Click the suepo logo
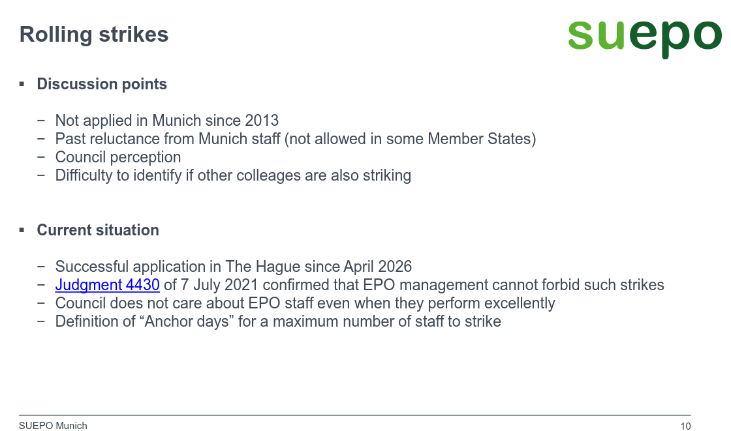This screenshot has height=431, width=731. pos(645,38)
